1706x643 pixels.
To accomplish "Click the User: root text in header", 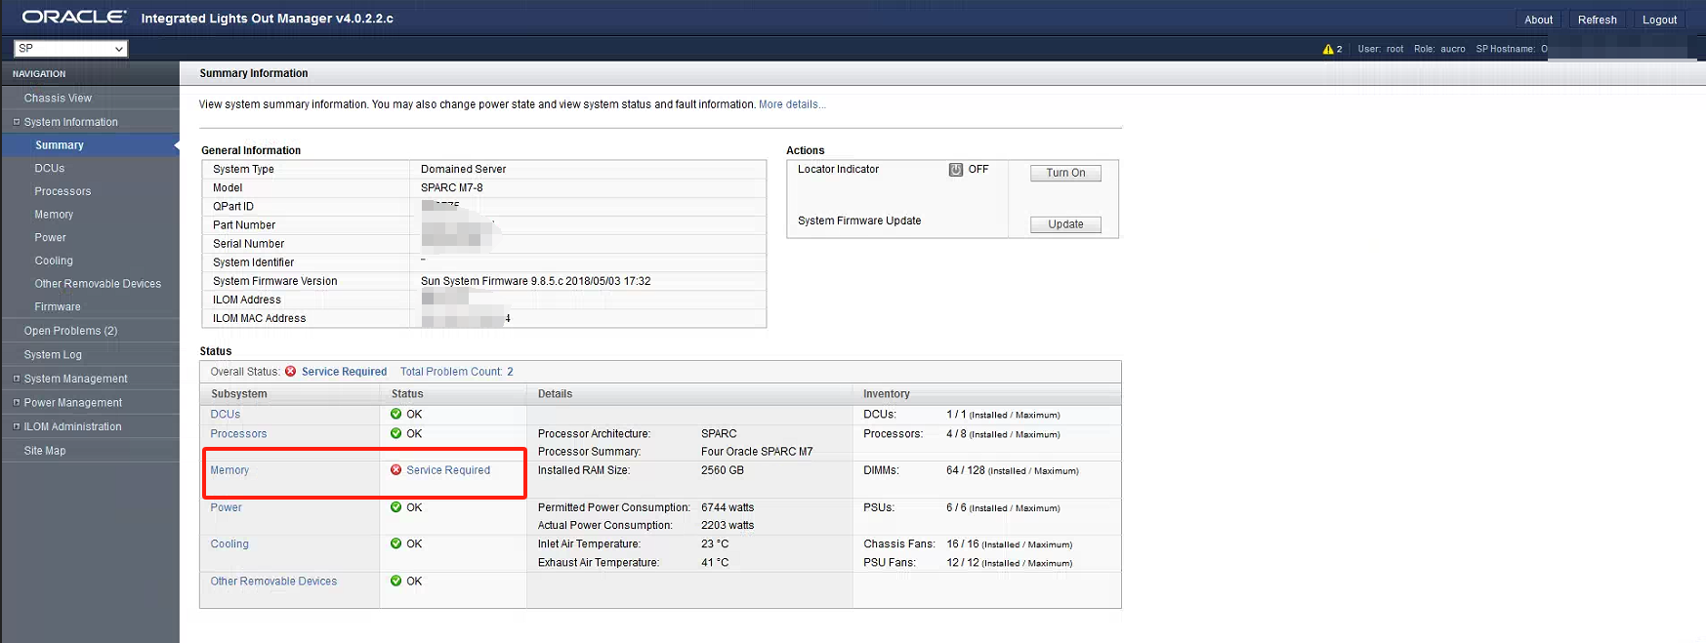I will pyautogui.click(x=1380, y=49).
